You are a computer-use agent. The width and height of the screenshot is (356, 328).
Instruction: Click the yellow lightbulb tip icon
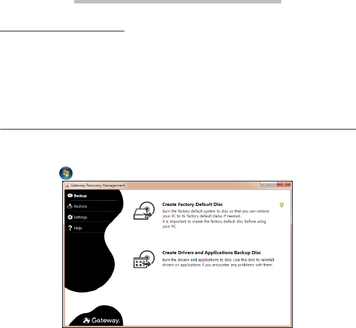tap(281, 205)
